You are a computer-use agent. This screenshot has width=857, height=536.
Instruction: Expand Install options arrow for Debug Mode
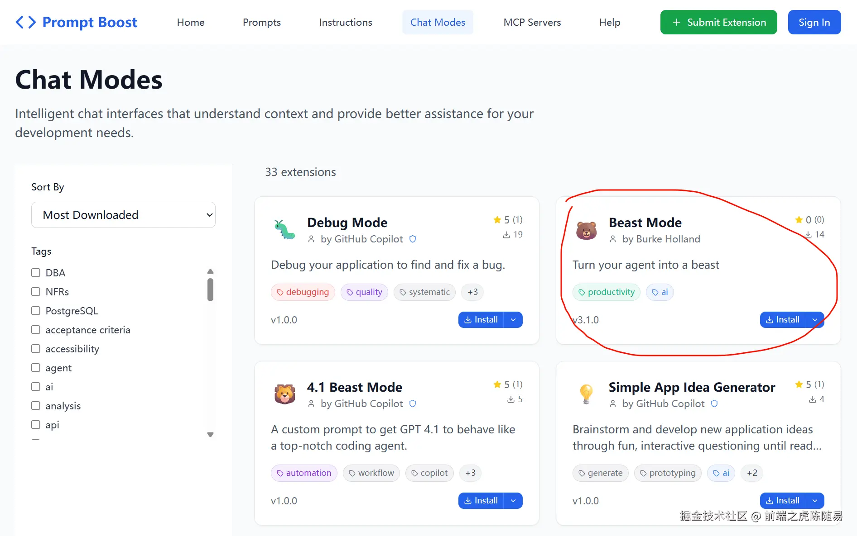point(513,320)
